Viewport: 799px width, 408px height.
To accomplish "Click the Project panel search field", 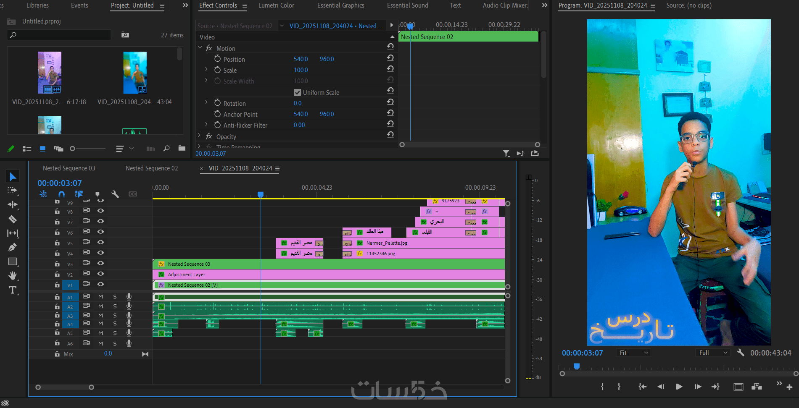I will [59, 35].
